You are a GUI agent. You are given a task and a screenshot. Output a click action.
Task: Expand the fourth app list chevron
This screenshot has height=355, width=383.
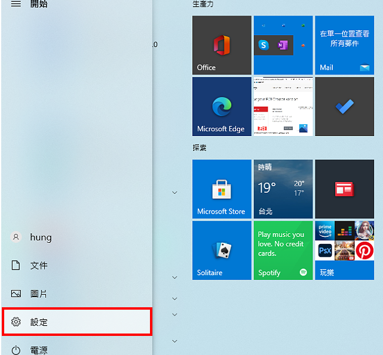pyautogui.click(x=174, y=314)
